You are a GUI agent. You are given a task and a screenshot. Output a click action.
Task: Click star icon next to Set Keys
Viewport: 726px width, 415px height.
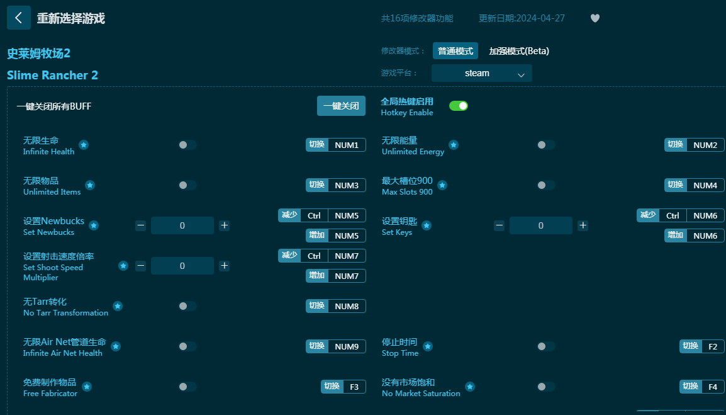tap(427, 226)
